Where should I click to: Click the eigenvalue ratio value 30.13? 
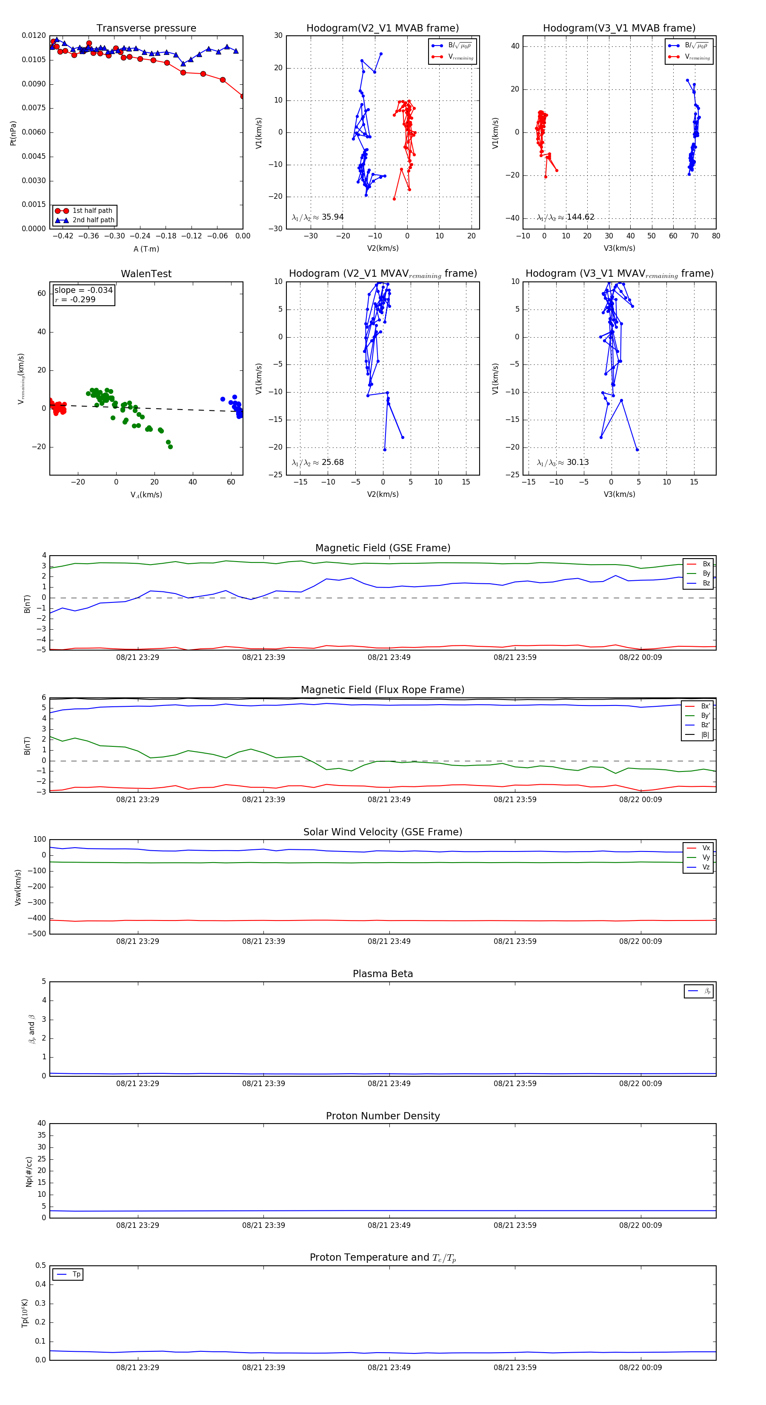(x=578, y=462)
